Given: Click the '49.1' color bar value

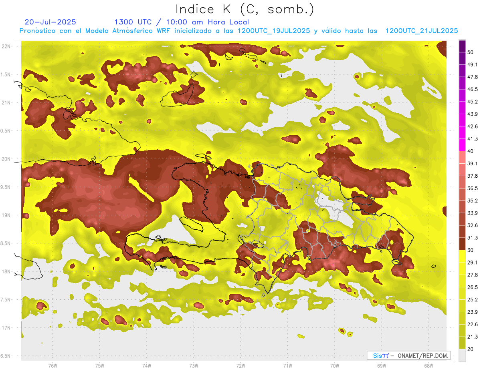Looking at the screenshot, I should (x=473, y=64).
